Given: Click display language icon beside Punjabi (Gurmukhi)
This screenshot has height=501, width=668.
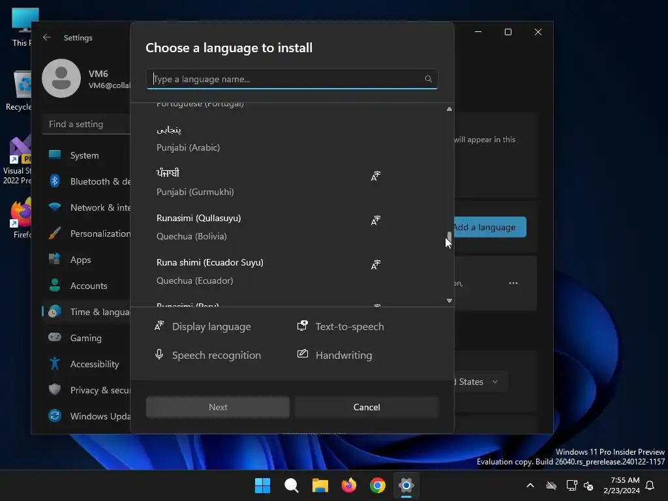Looking at the screenshot, I should pos(375,176).
